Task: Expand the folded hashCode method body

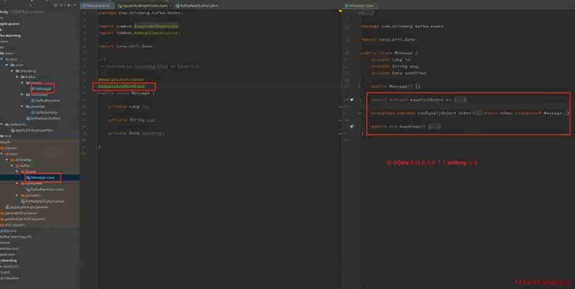Action: pos(434,126)
